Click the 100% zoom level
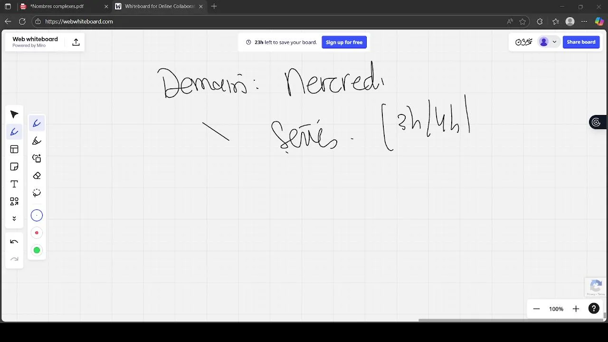The height and width of the screenshot is (342, 608). point(556,309)
